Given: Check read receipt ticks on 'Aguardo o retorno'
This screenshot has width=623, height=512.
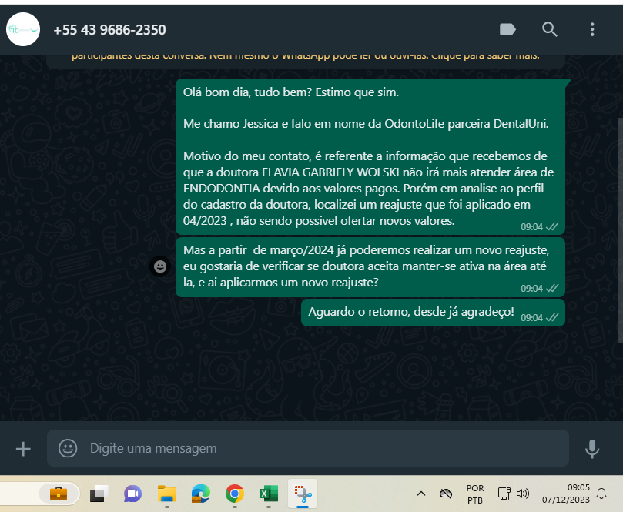Looking at the screenshot, I should (x=552, y=317).
